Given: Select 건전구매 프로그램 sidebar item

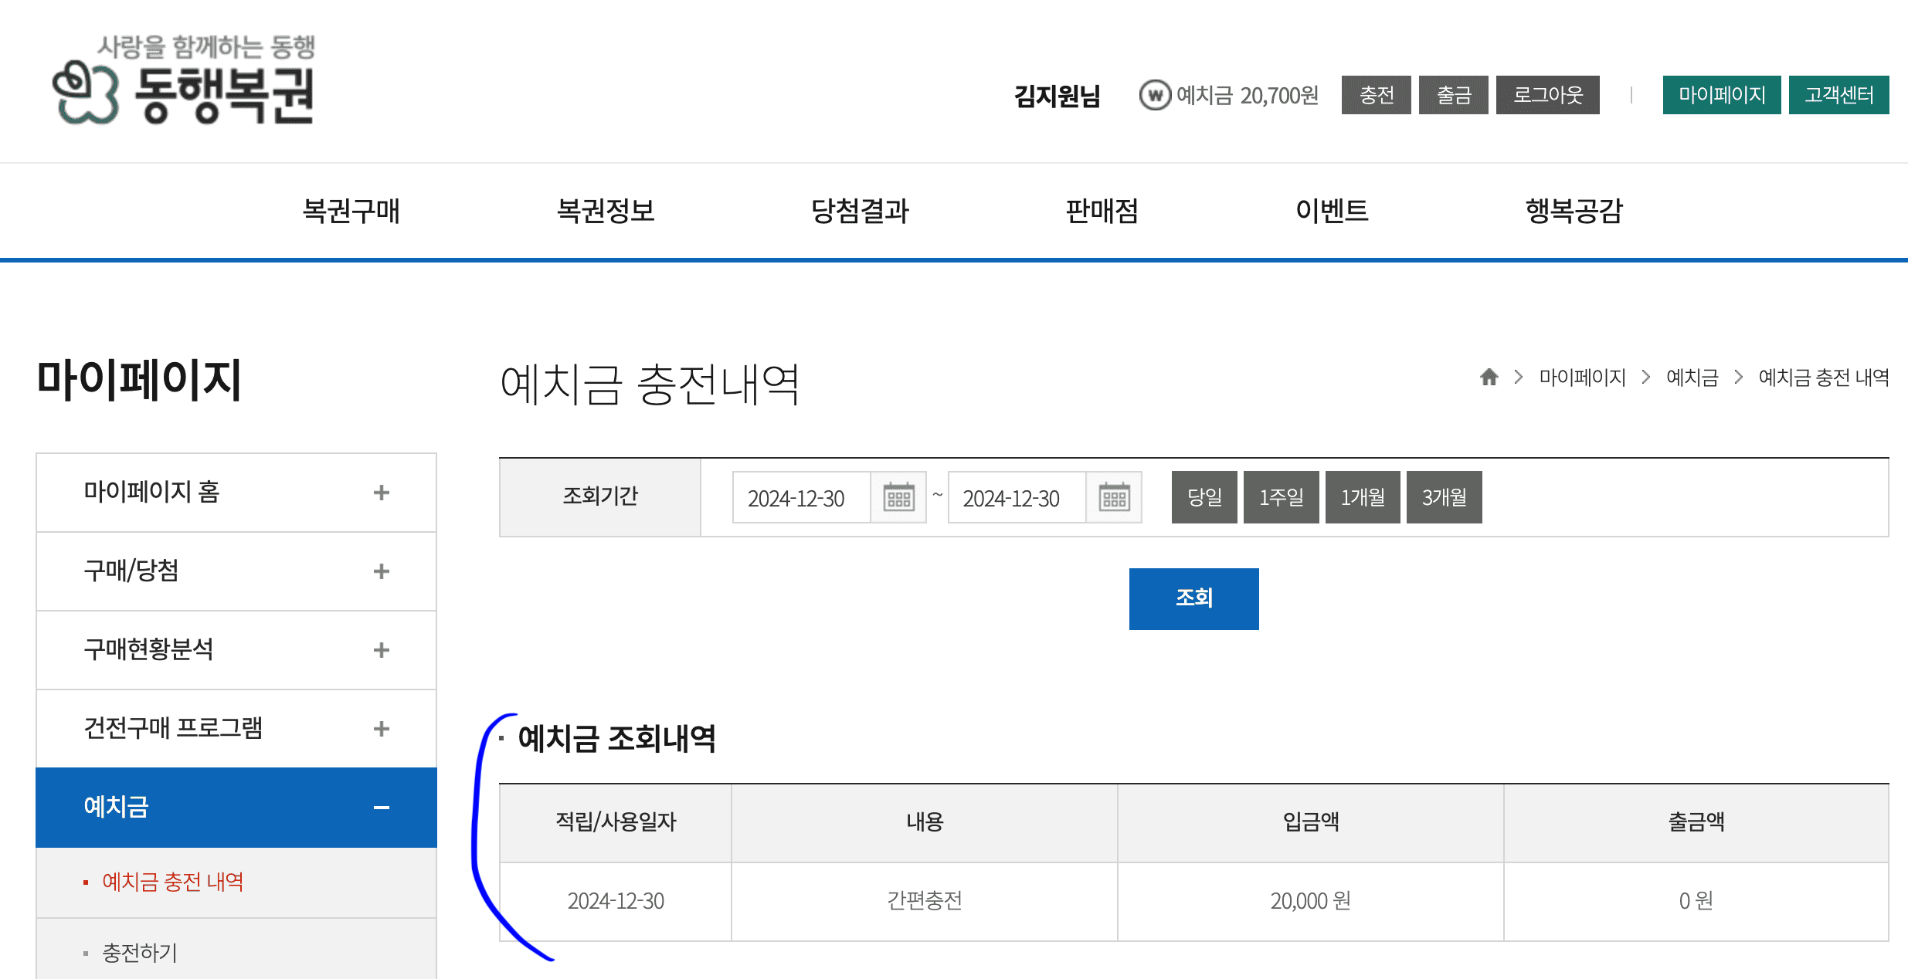Looking at the screenshot, I should [236, 729].
